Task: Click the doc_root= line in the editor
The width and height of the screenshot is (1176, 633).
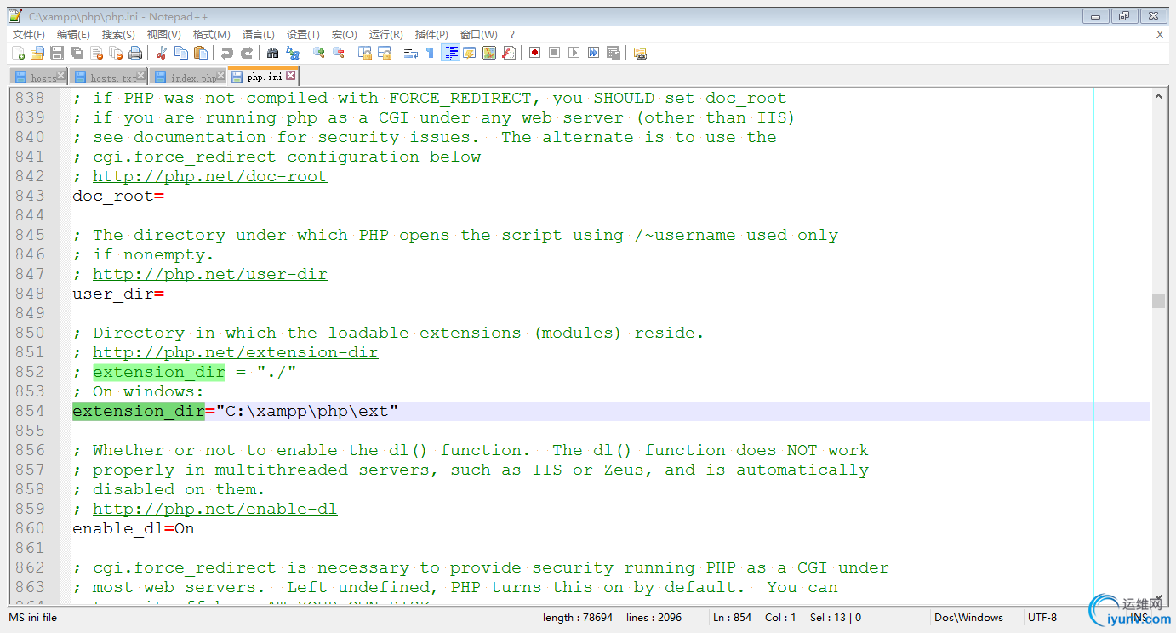Action: click(x=118, y=197)
